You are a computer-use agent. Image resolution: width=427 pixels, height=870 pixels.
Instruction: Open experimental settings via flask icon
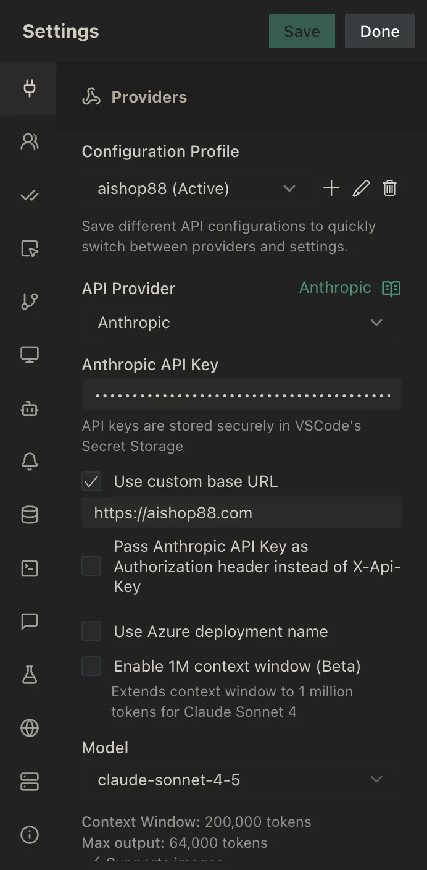click(x=28, y=675)
